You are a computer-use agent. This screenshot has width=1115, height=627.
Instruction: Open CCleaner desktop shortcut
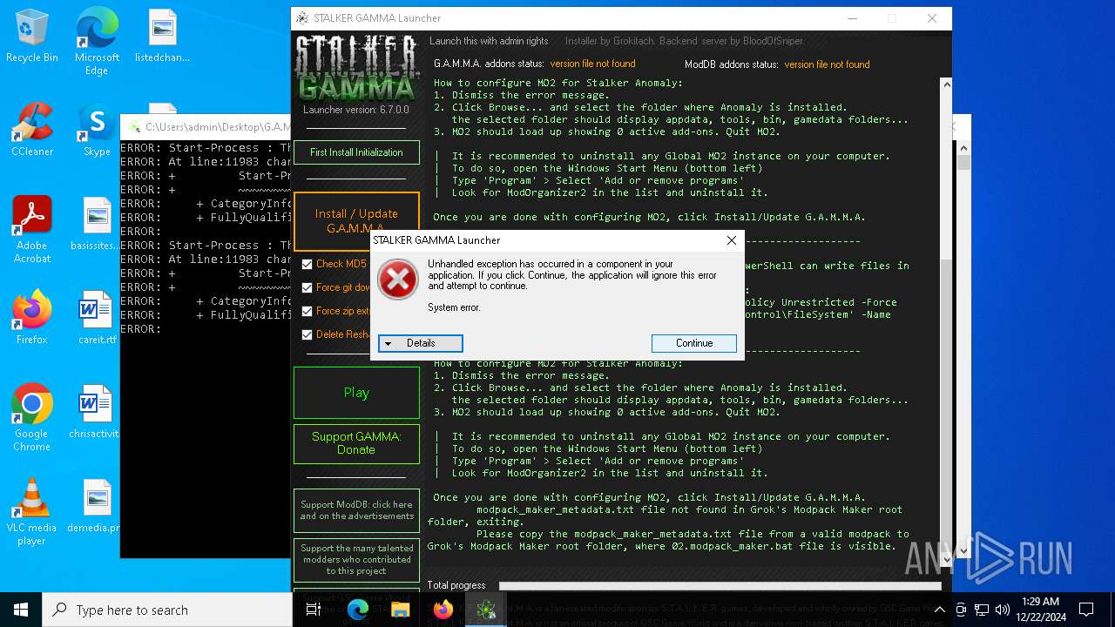pyautogui.click(x=31, y=130)
